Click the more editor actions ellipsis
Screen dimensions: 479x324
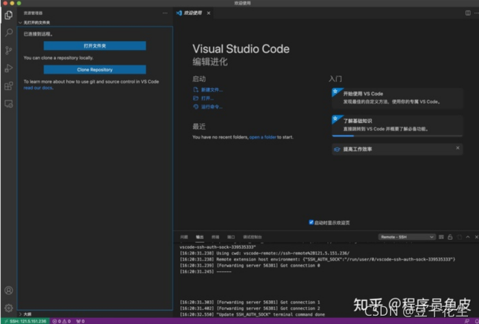(476, 13)
